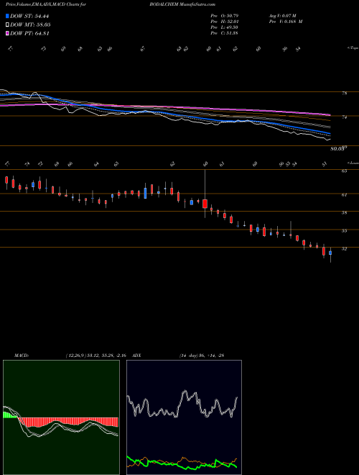The height and width of the screenshot is (475, 359).
Task: Select the 'DOW MT: 58.05' legend label
Action: pyautogui.click(x=30, y=25)
